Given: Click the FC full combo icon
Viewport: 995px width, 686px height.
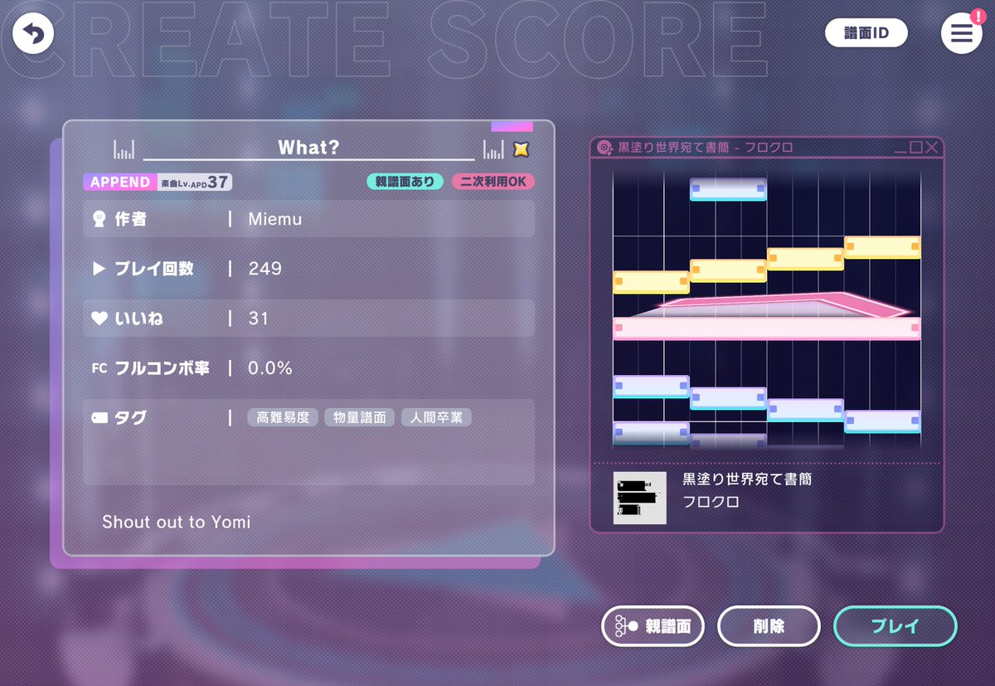Looking at the screenshot, I should [x=99, y=367].
